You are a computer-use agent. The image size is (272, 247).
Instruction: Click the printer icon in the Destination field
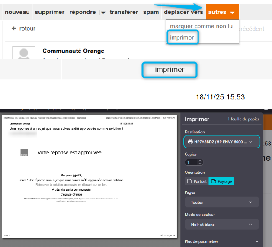click(x=190, y=141)
